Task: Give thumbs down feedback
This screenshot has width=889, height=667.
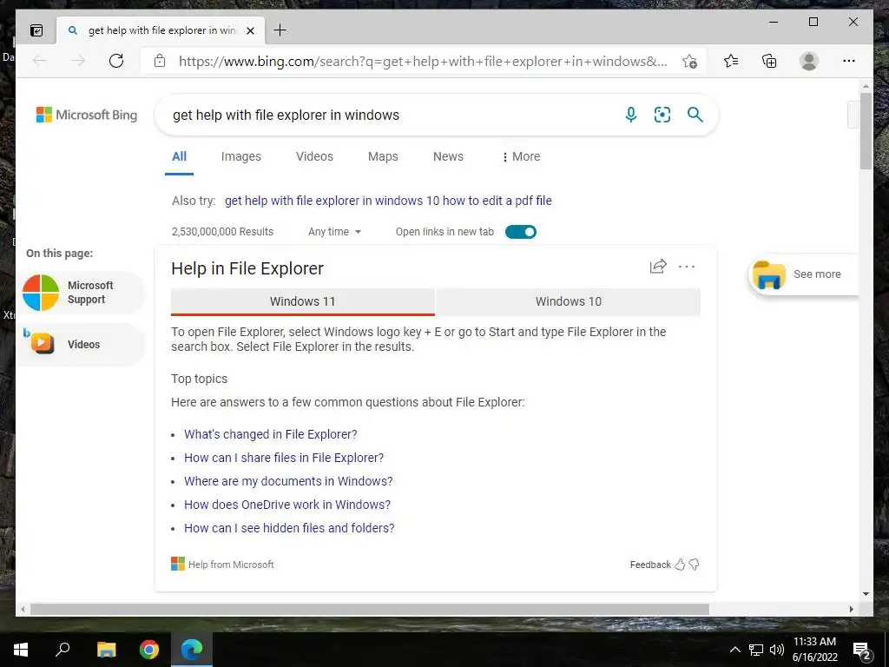Action: click(x=694, y=565)
